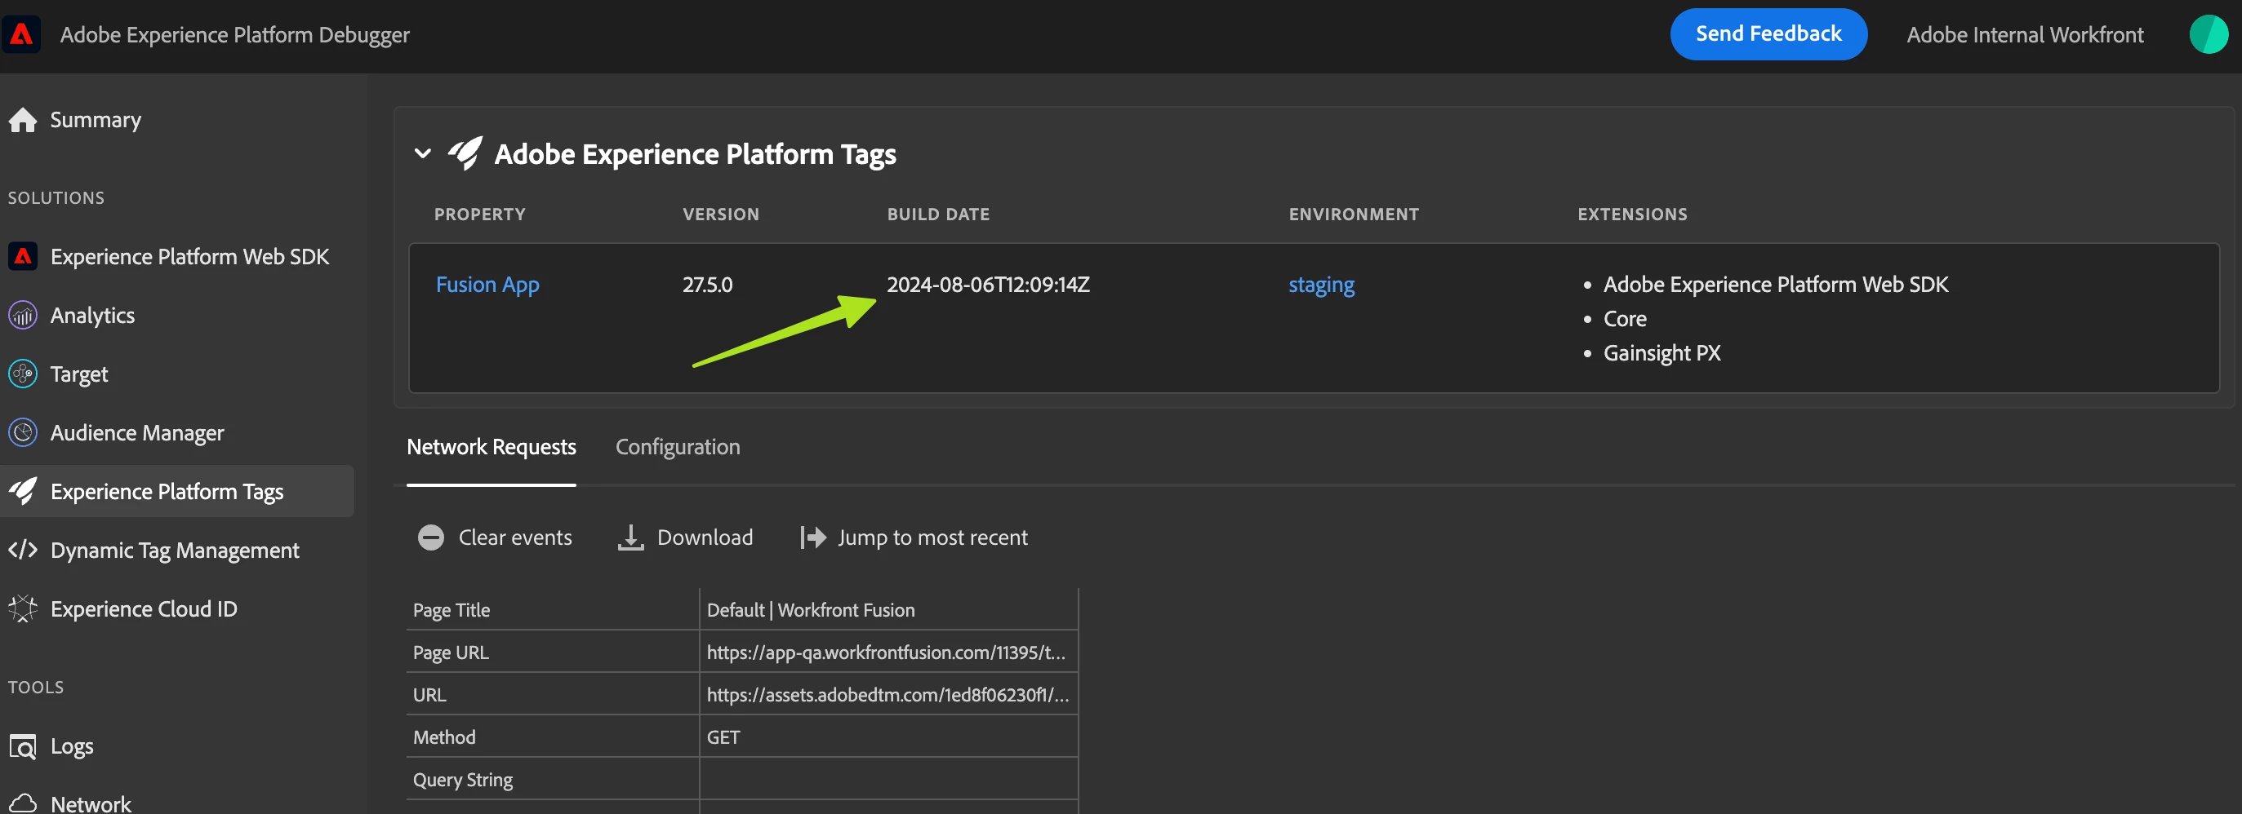Click the VERSION column header
The height and width of the screenshot is (814, 2242).
coord(721,215)
